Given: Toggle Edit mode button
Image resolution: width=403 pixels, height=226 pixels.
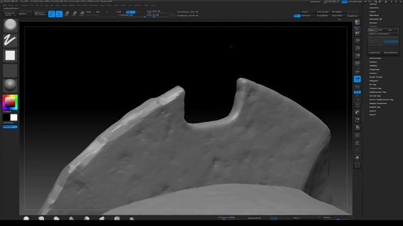Looking at the screenshot, I should click(x=52, y=14).
